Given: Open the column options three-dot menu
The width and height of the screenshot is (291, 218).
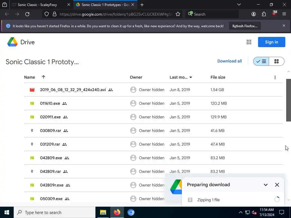Looking at the screenshot, I should pyautogui.click(x=275, y=77).
